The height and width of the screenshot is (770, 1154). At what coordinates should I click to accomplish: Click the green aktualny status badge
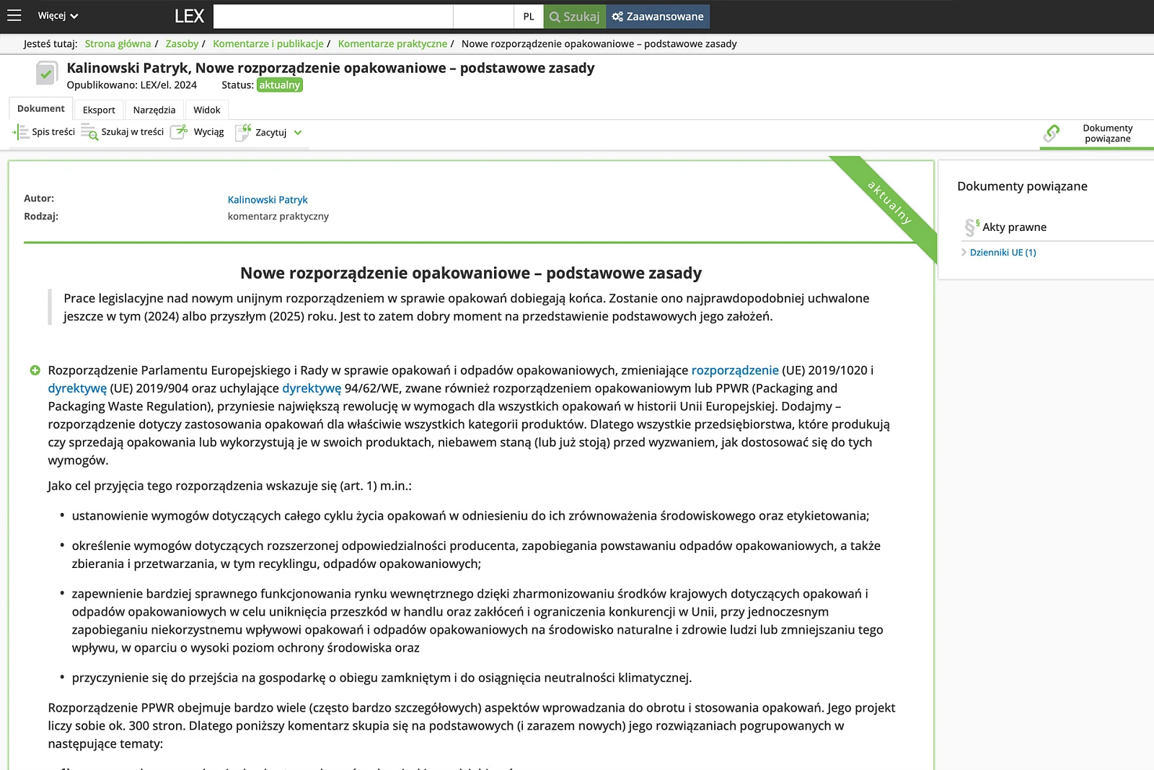point(280,85)
